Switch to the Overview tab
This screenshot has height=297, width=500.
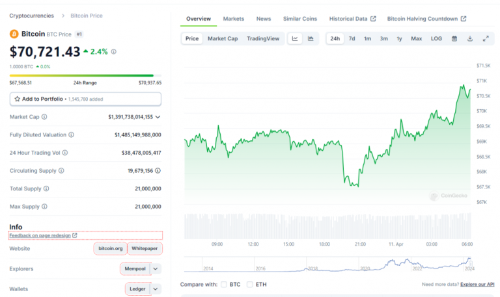pyautogui.click(x=199, y=19)
